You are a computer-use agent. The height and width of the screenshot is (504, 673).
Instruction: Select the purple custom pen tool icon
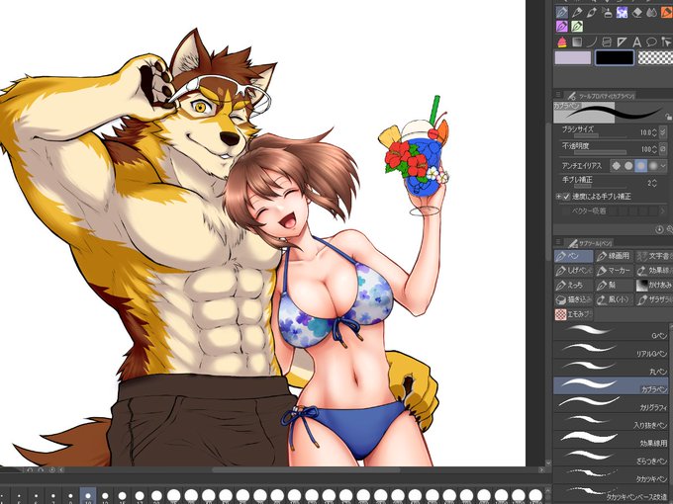point(562,27)
